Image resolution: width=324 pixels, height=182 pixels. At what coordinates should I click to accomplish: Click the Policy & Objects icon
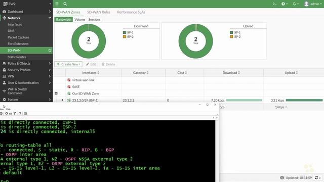(x=4, y=63)
